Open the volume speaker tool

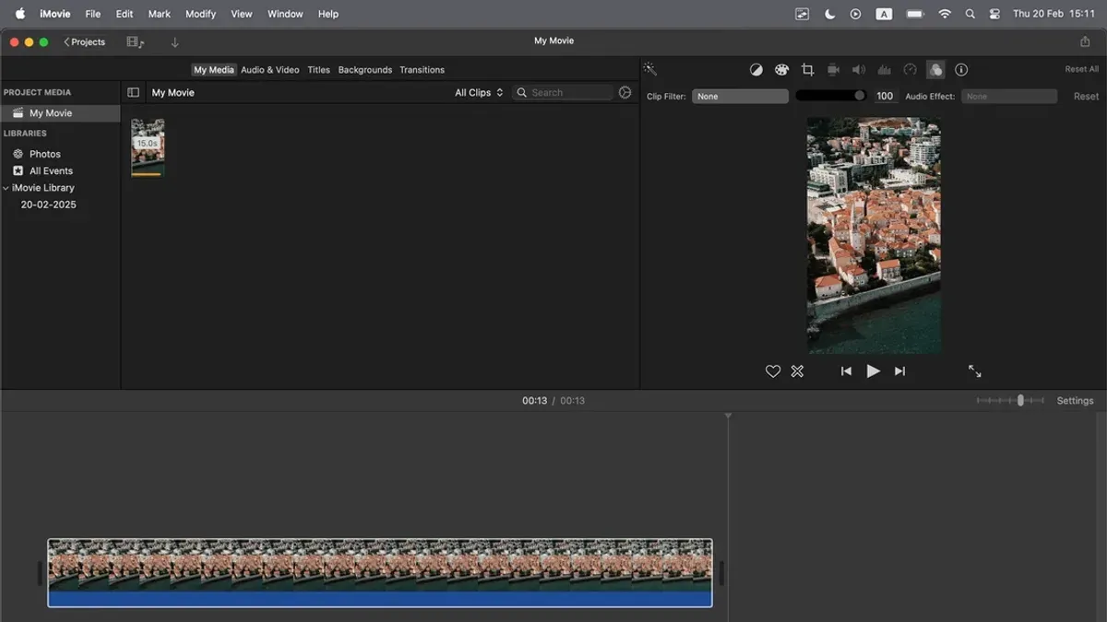click(859, 70)
